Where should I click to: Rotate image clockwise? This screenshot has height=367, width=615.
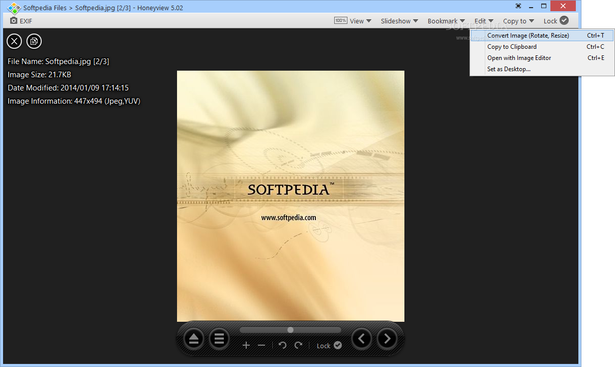298,345
